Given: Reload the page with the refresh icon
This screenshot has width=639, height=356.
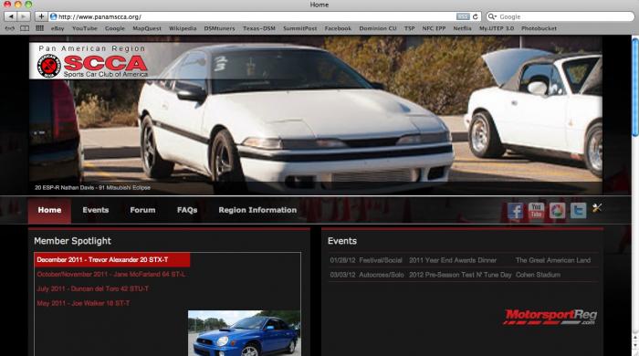Looking at the screenshot, I should (476, 16).
